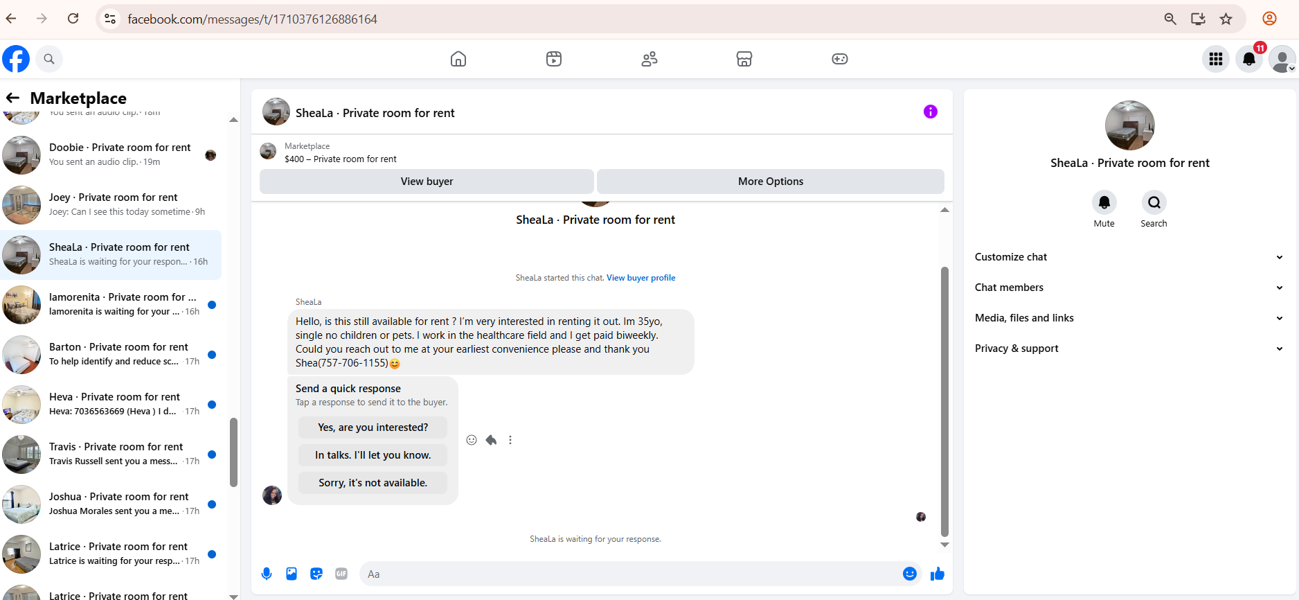Send 'Sorry, it's not available.' response

point(373,483)
